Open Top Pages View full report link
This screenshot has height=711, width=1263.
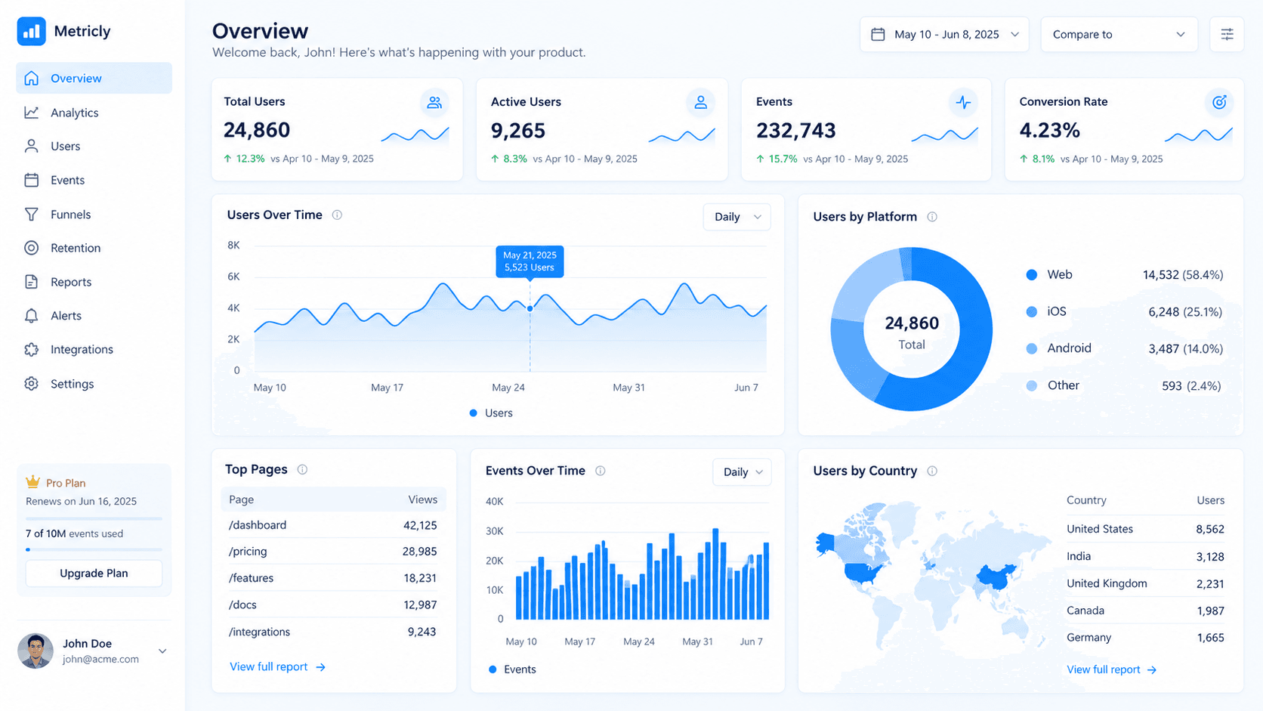(277, 666)
